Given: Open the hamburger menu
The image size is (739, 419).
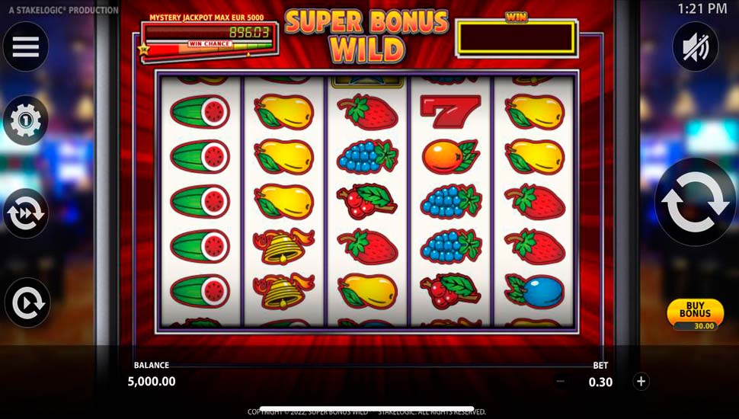Looking at the screenshot, I should [x=26, y=46].
